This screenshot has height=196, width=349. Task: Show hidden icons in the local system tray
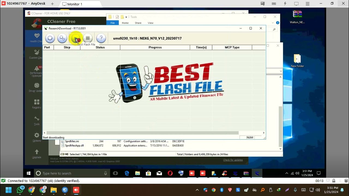point(197,190)
